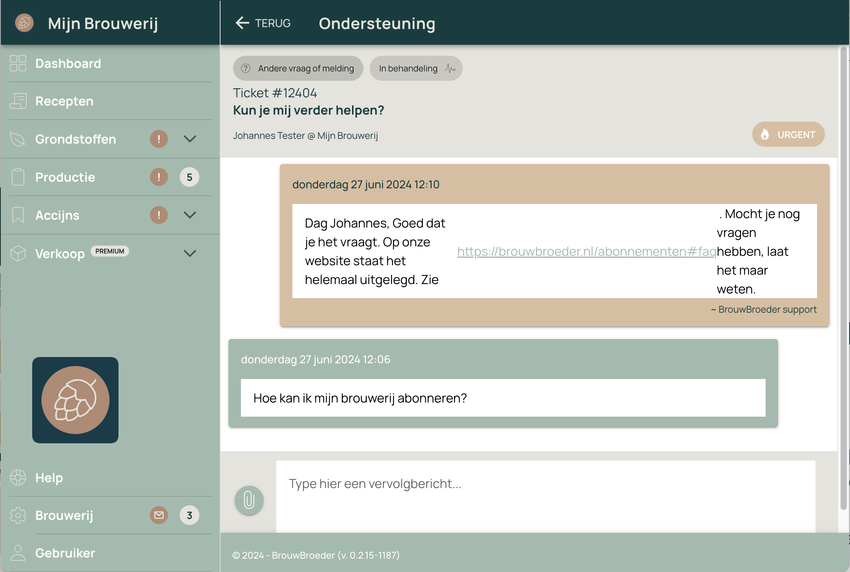The height and width of the screenshot is (572, 850).
Task: Click the Dashboard grid icon
Action: 18,63
